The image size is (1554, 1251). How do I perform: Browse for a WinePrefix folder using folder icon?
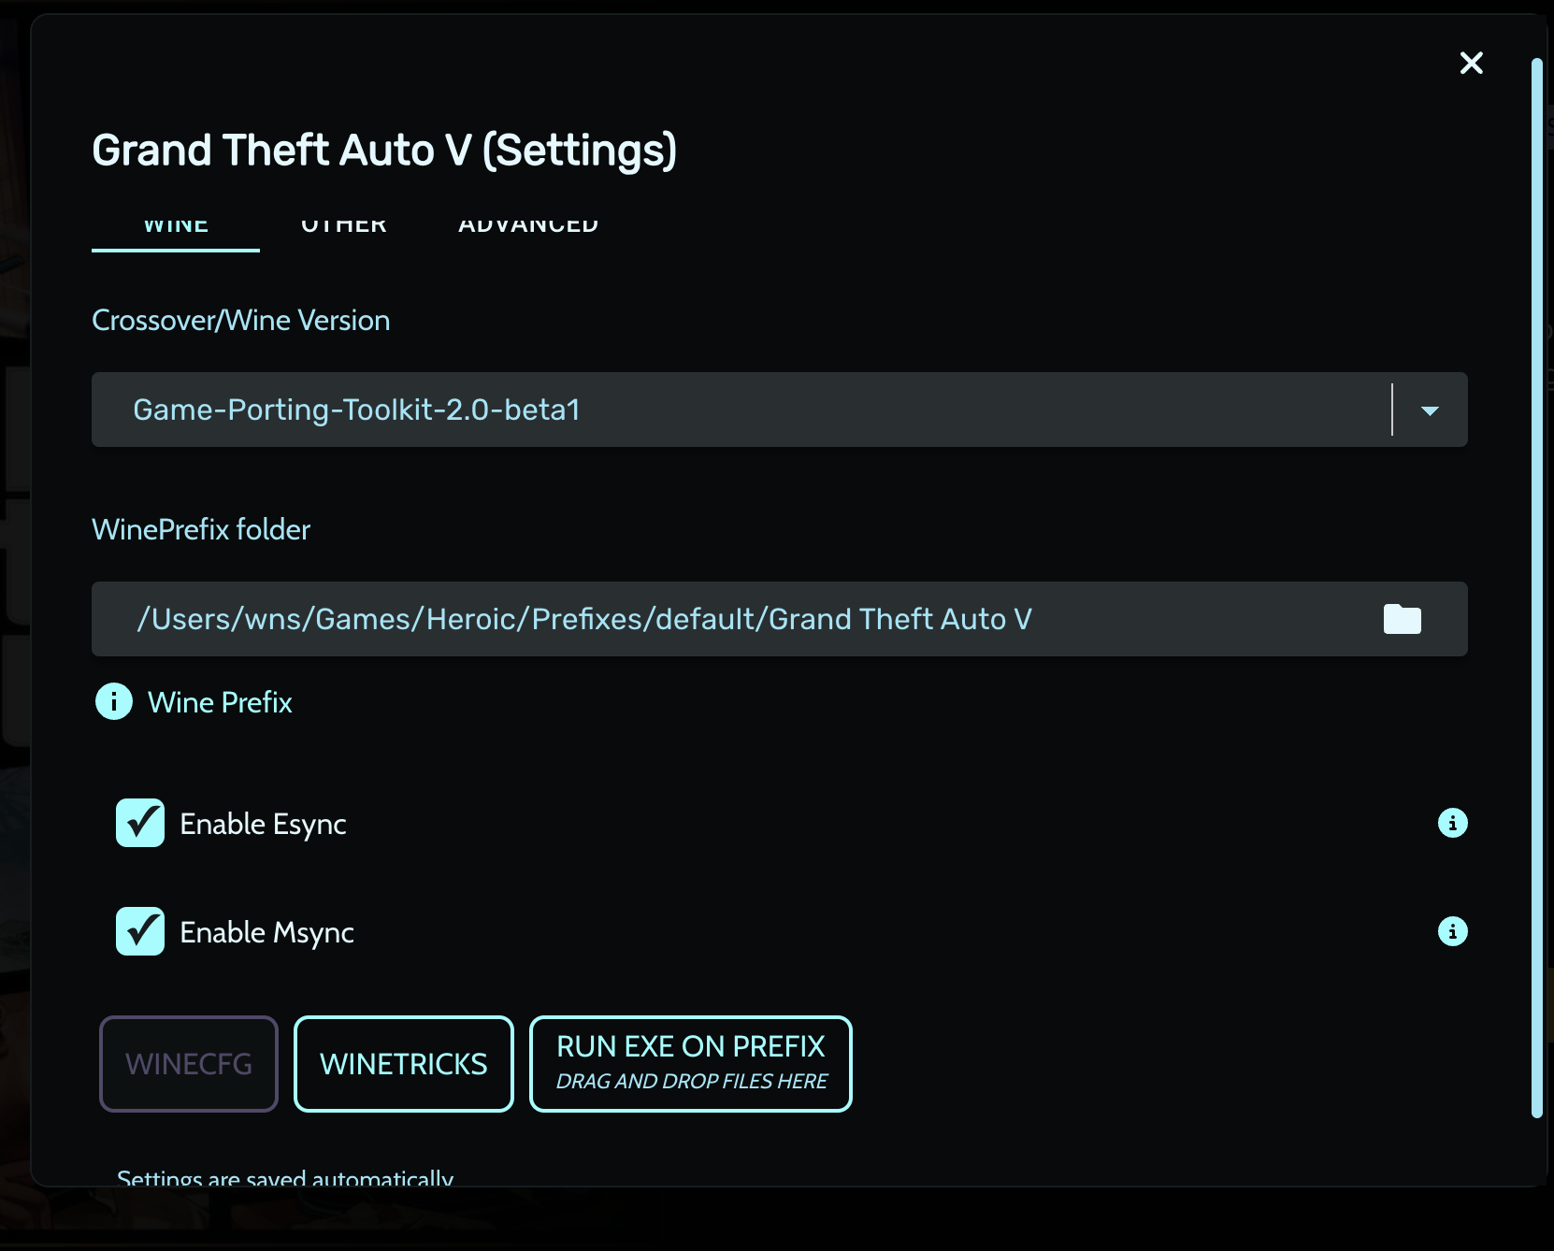(x=1402, y=619)
